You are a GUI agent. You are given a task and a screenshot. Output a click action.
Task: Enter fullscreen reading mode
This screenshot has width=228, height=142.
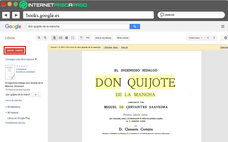(x=73, y=38)
